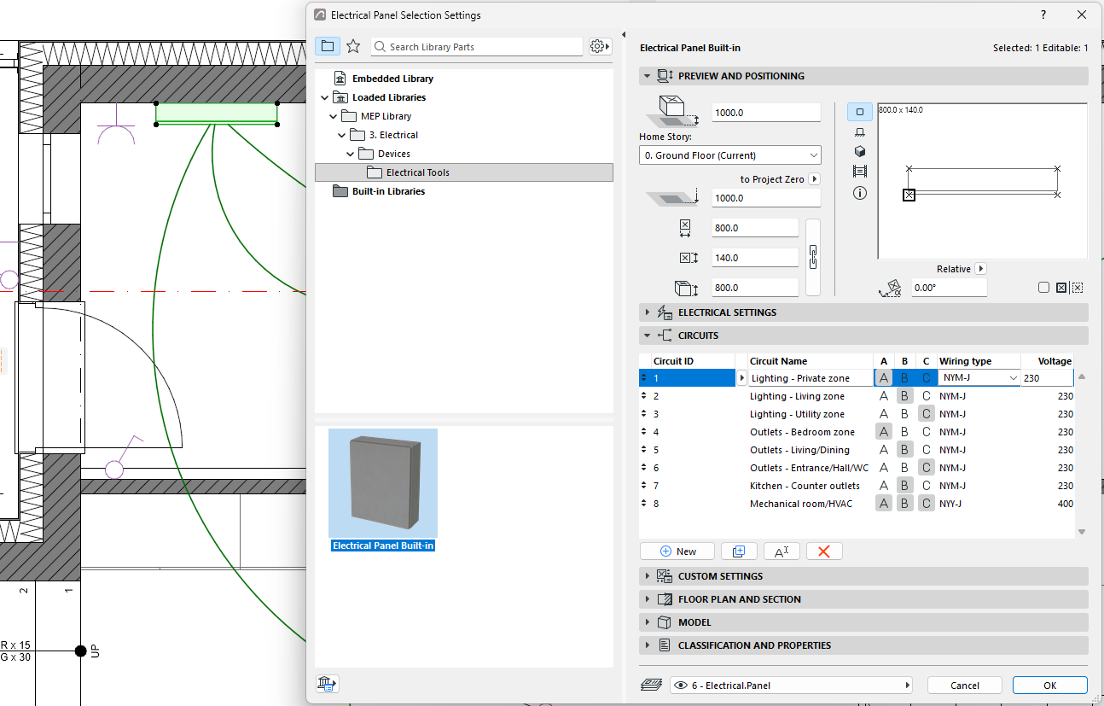The image size is (1104, 706).
Task: Select Electrical Tools folder in tree
Action: 418,172
